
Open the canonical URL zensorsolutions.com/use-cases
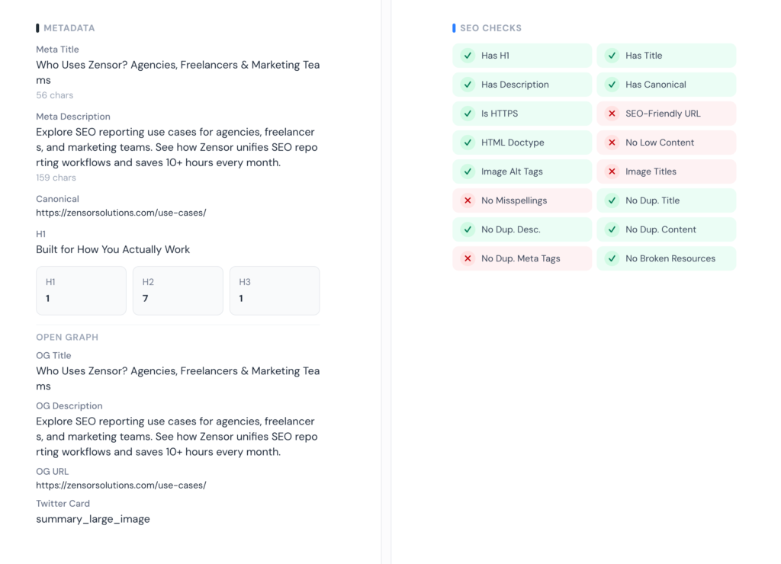pos(121,213)
